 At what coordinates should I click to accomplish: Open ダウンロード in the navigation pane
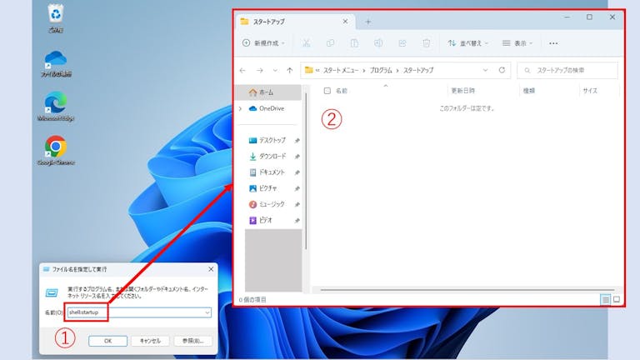268,157
